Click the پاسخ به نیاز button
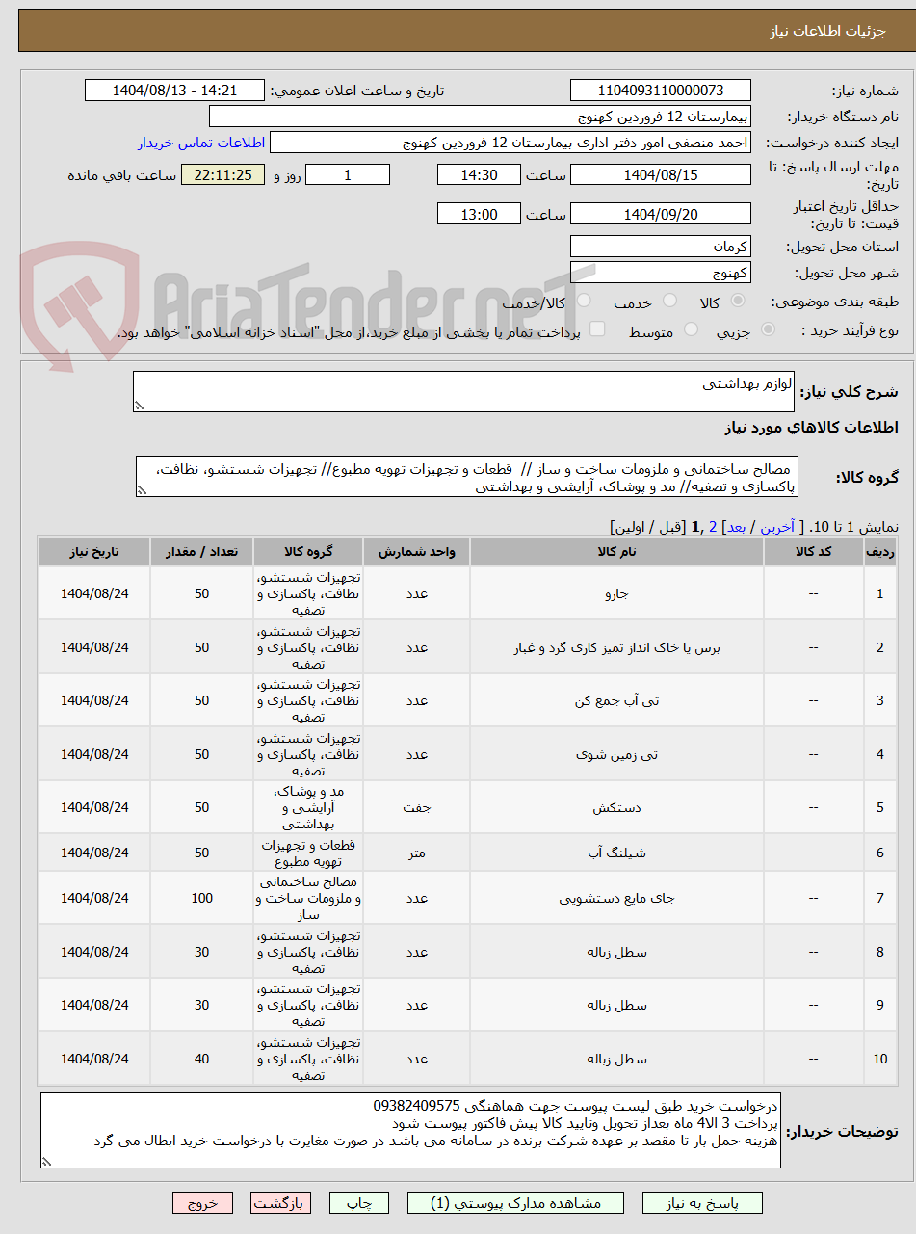 (702, 1203)
